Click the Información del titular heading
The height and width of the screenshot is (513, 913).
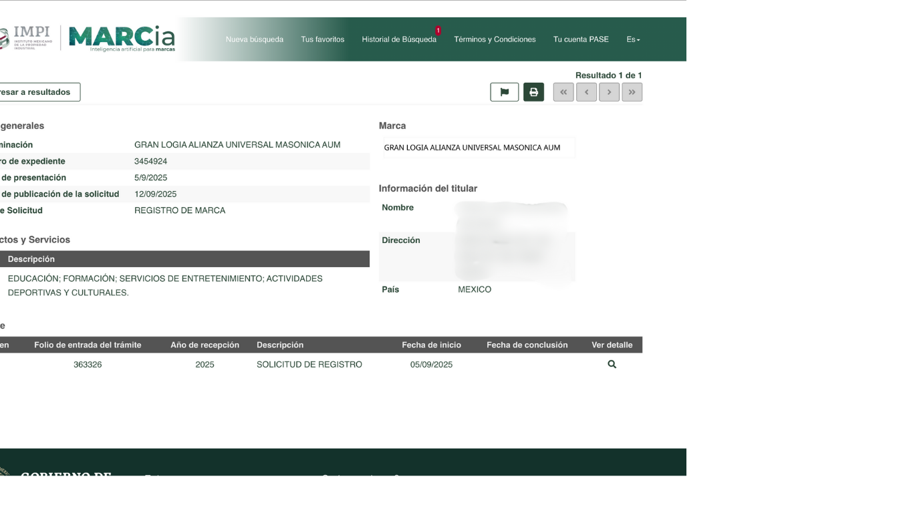[x=428, y=188]
